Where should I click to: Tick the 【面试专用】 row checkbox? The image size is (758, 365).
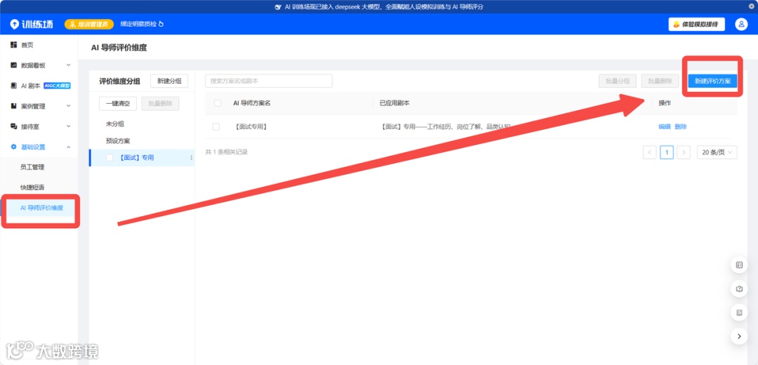(216, 126)
